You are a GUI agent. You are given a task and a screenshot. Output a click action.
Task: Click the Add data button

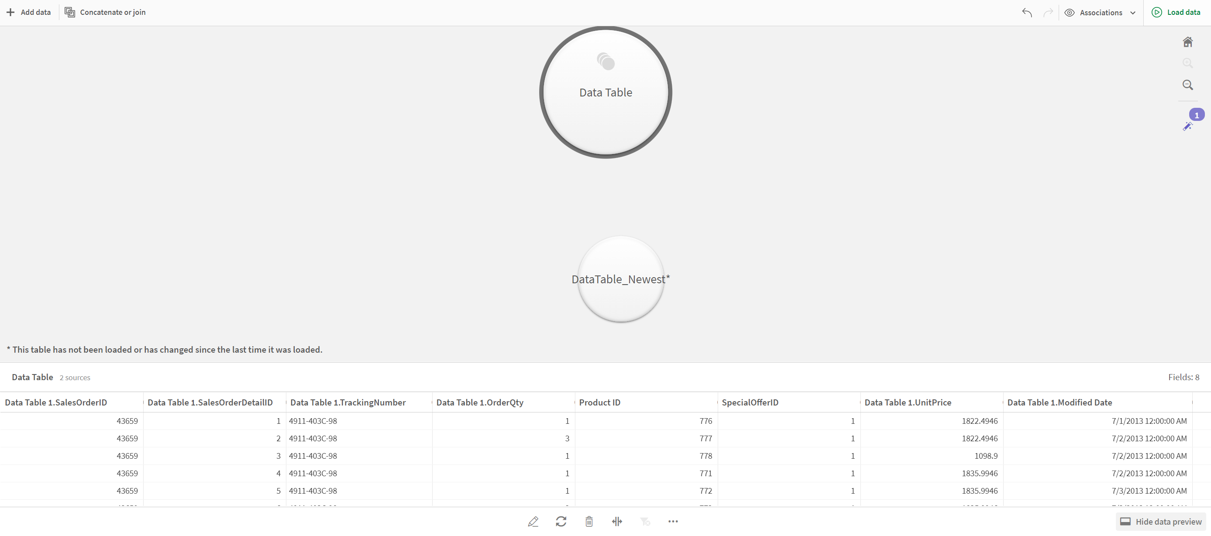(28, 12)
